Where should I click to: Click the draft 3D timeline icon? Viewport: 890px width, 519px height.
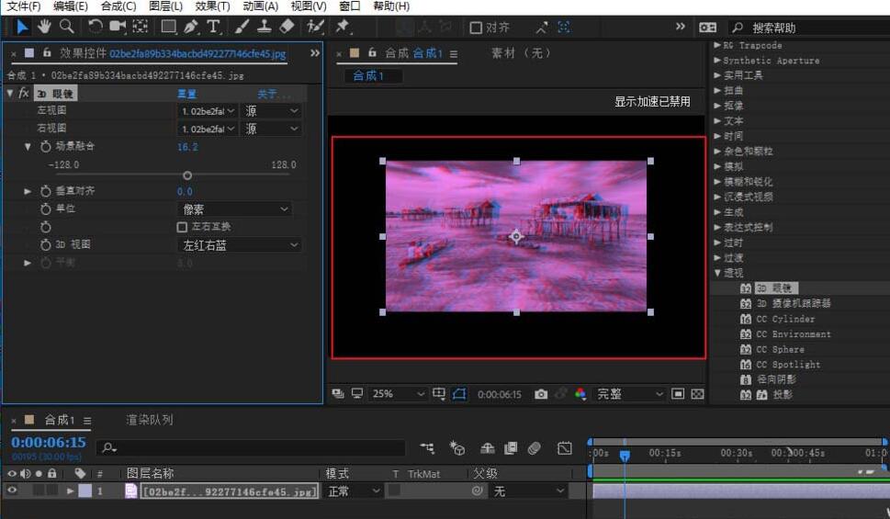(x=456, y=448)
